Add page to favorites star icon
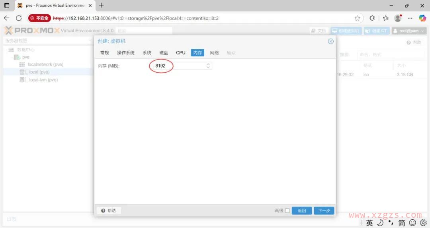430x228 pixels. click(357, 18)
